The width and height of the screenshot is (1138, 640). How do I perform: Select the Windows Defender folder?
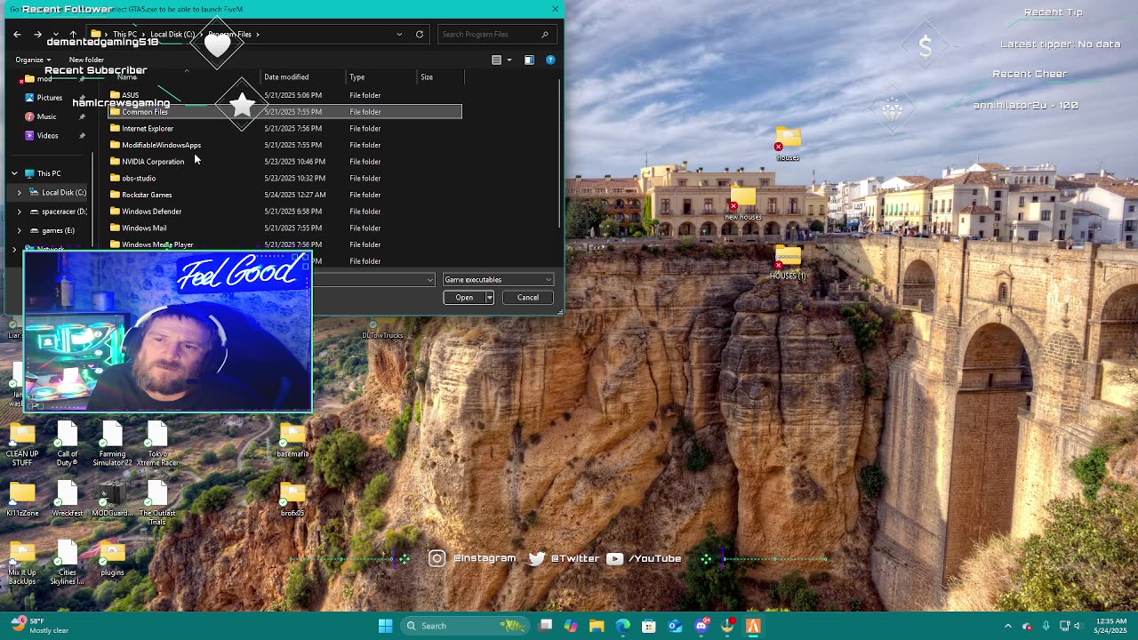(151, 212)
